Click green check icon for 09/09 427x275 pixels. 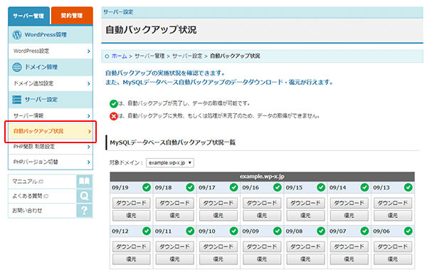tap(278, 231)
